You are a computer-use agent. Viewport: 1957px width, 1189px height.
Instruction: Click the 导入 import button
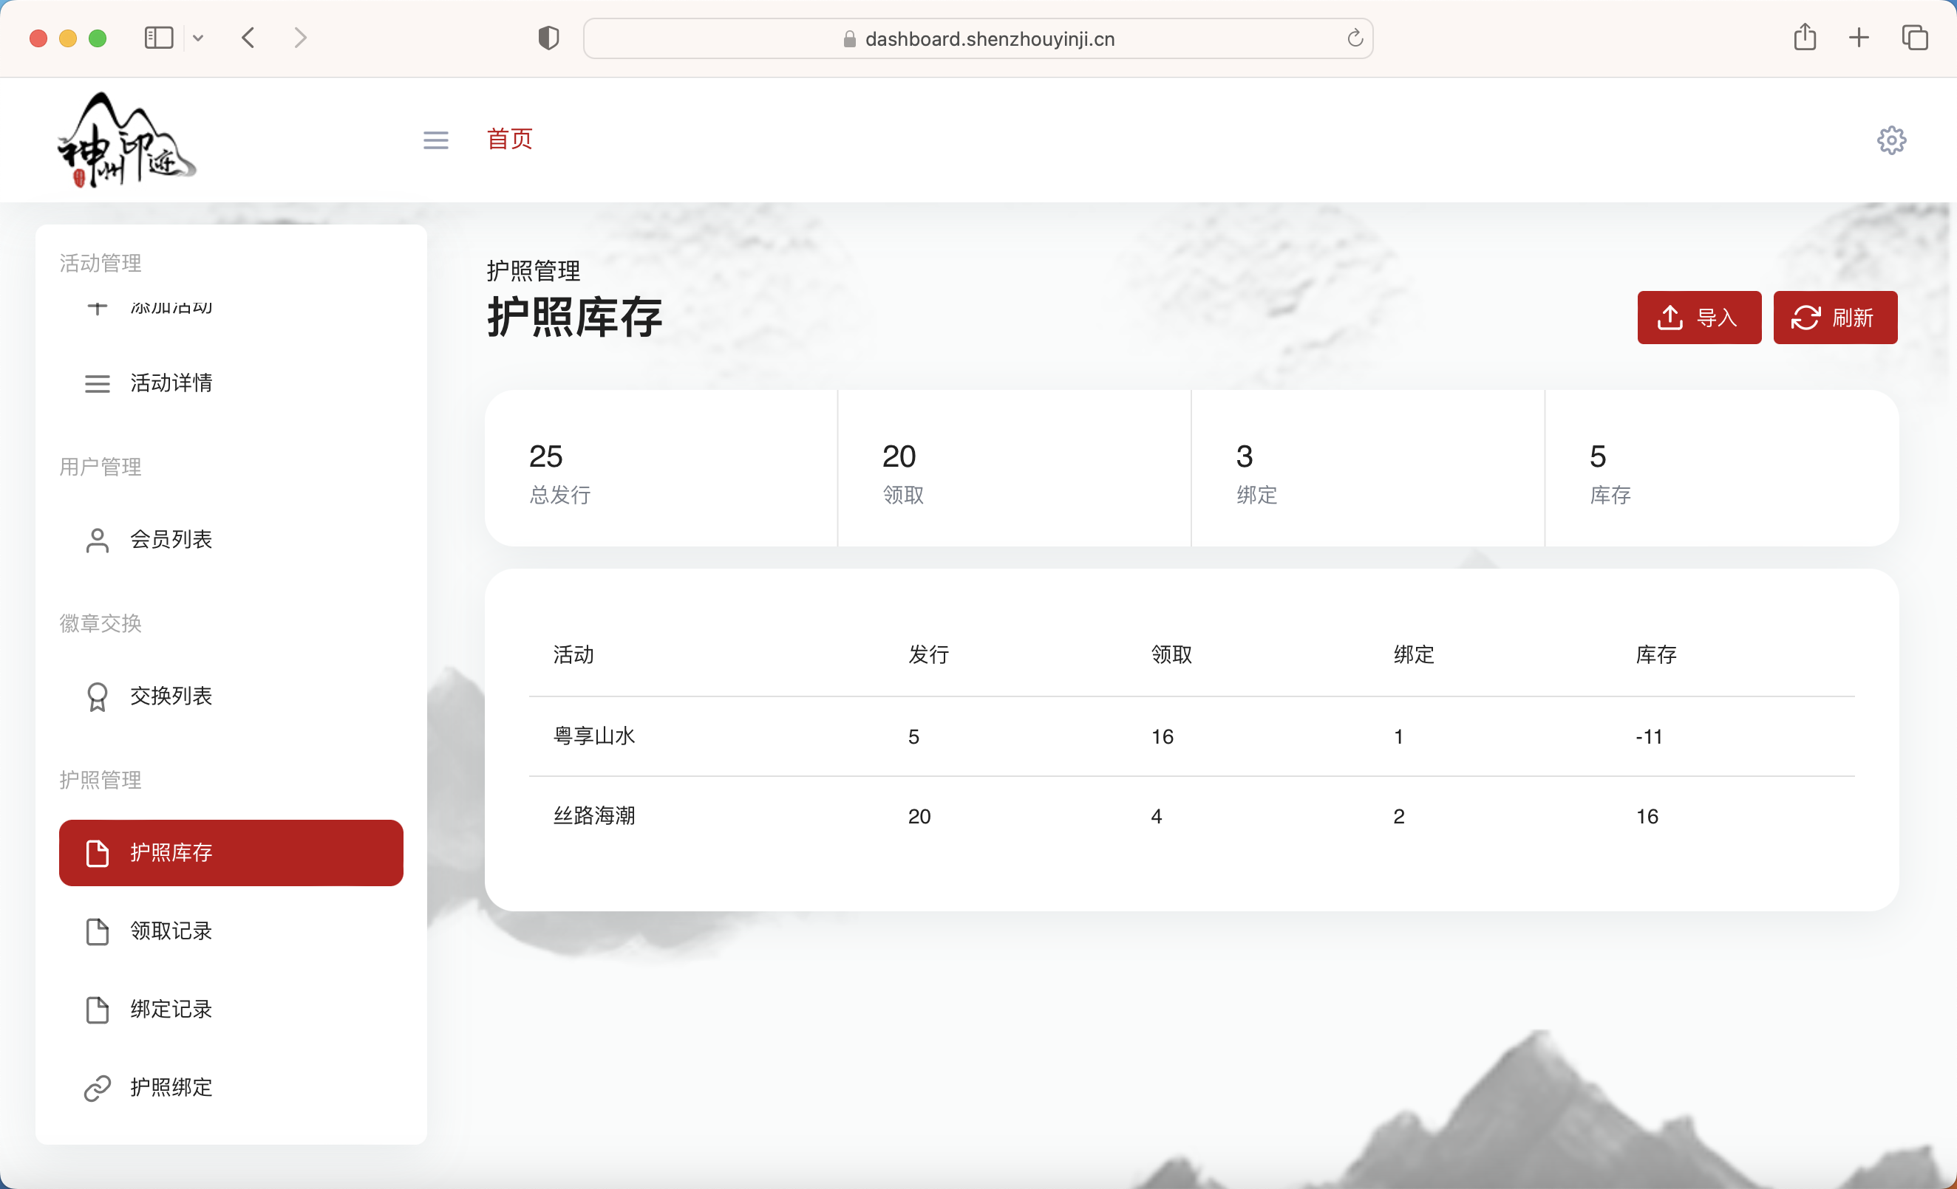tap(1699, 318)
